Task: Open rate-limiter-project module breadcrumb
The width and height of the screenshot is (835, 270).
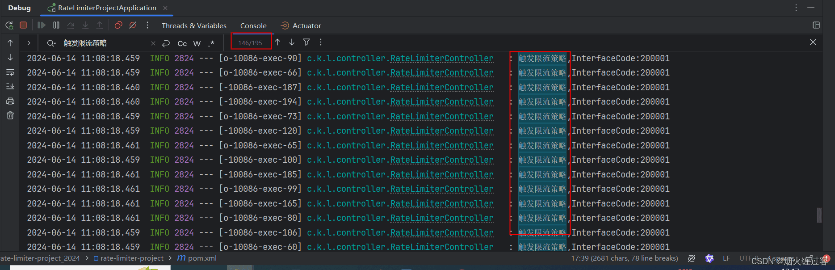Action: click(129, 258)
